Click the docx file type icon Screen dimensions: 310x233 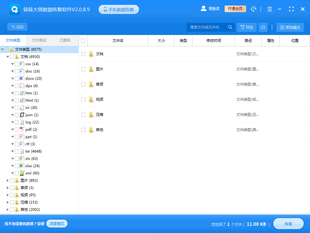click(22, 79)
